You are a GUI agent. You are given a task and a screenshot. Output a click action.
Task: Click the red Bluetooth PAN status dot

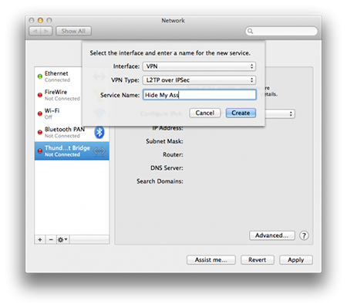pyautogui.click(x=40, y=132)
